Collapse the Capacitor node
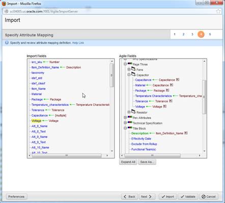225x203 pixels. click(129, 75)
